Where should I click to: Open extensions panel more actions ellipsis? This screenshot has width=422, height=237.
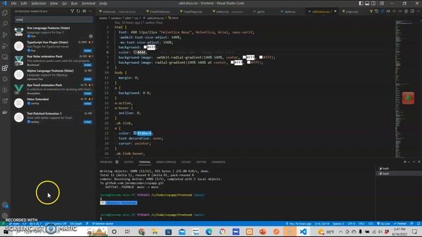90,11
